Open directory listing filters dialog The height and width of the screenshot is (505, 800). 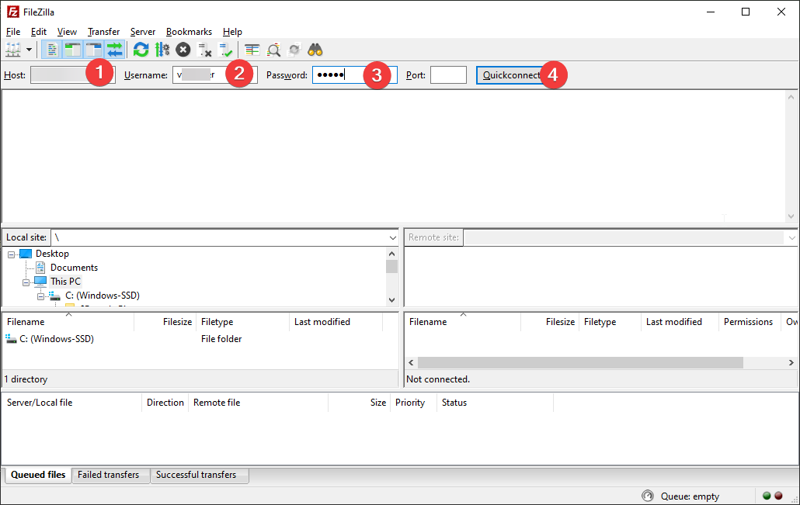click(x=252, y=50)
